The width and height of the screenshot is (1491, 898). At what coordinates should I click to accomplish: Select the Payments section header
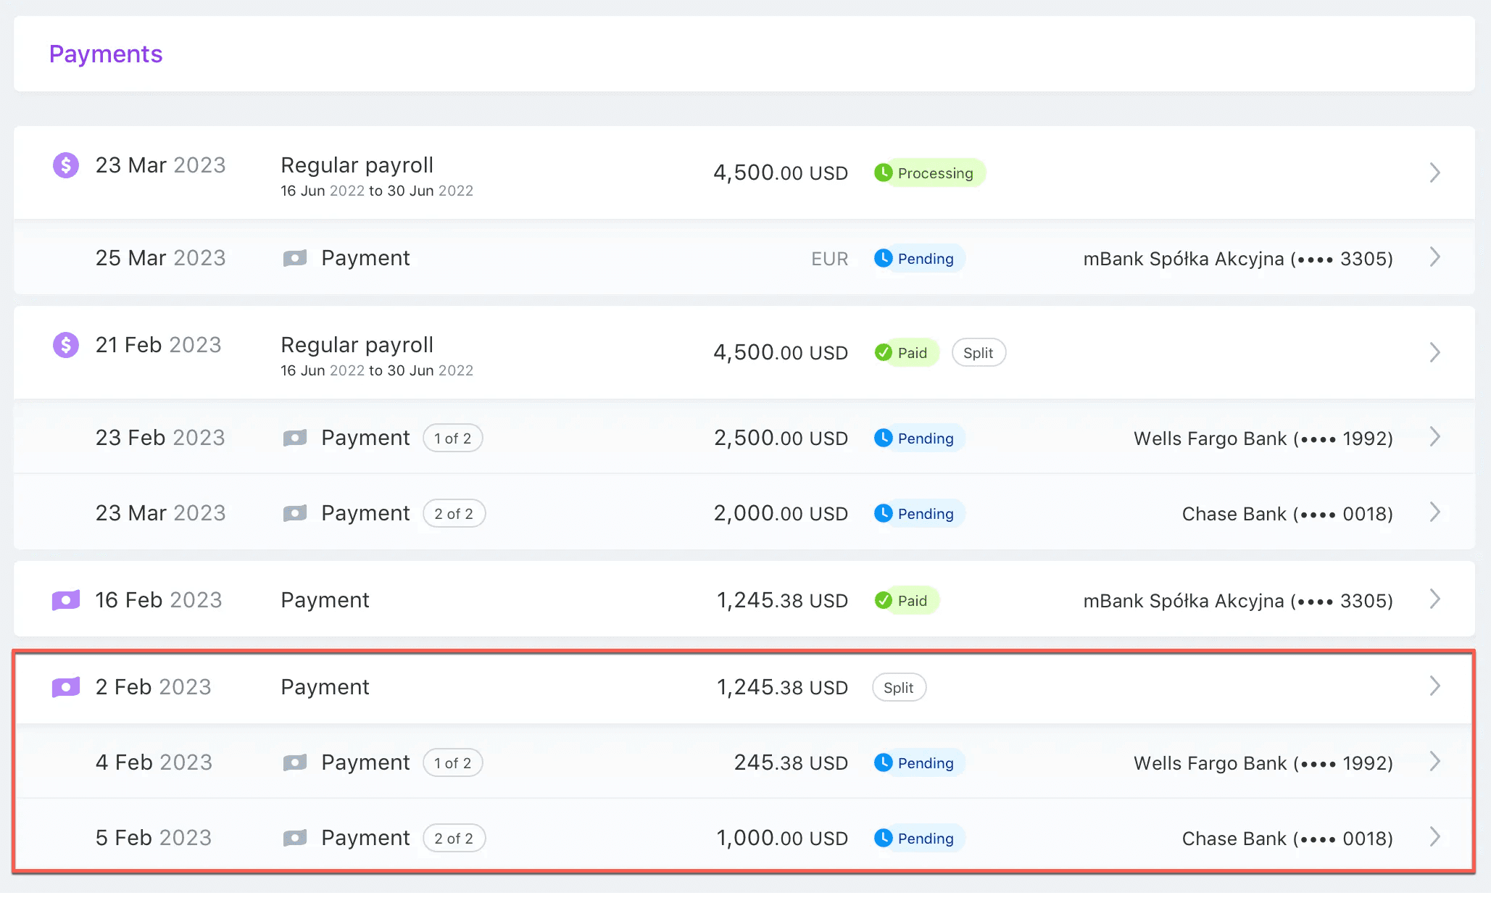tap(106, 54)
